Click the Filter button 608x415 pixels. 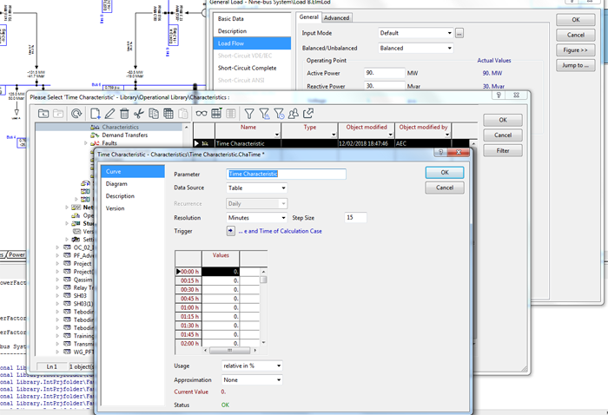point(503,150)
